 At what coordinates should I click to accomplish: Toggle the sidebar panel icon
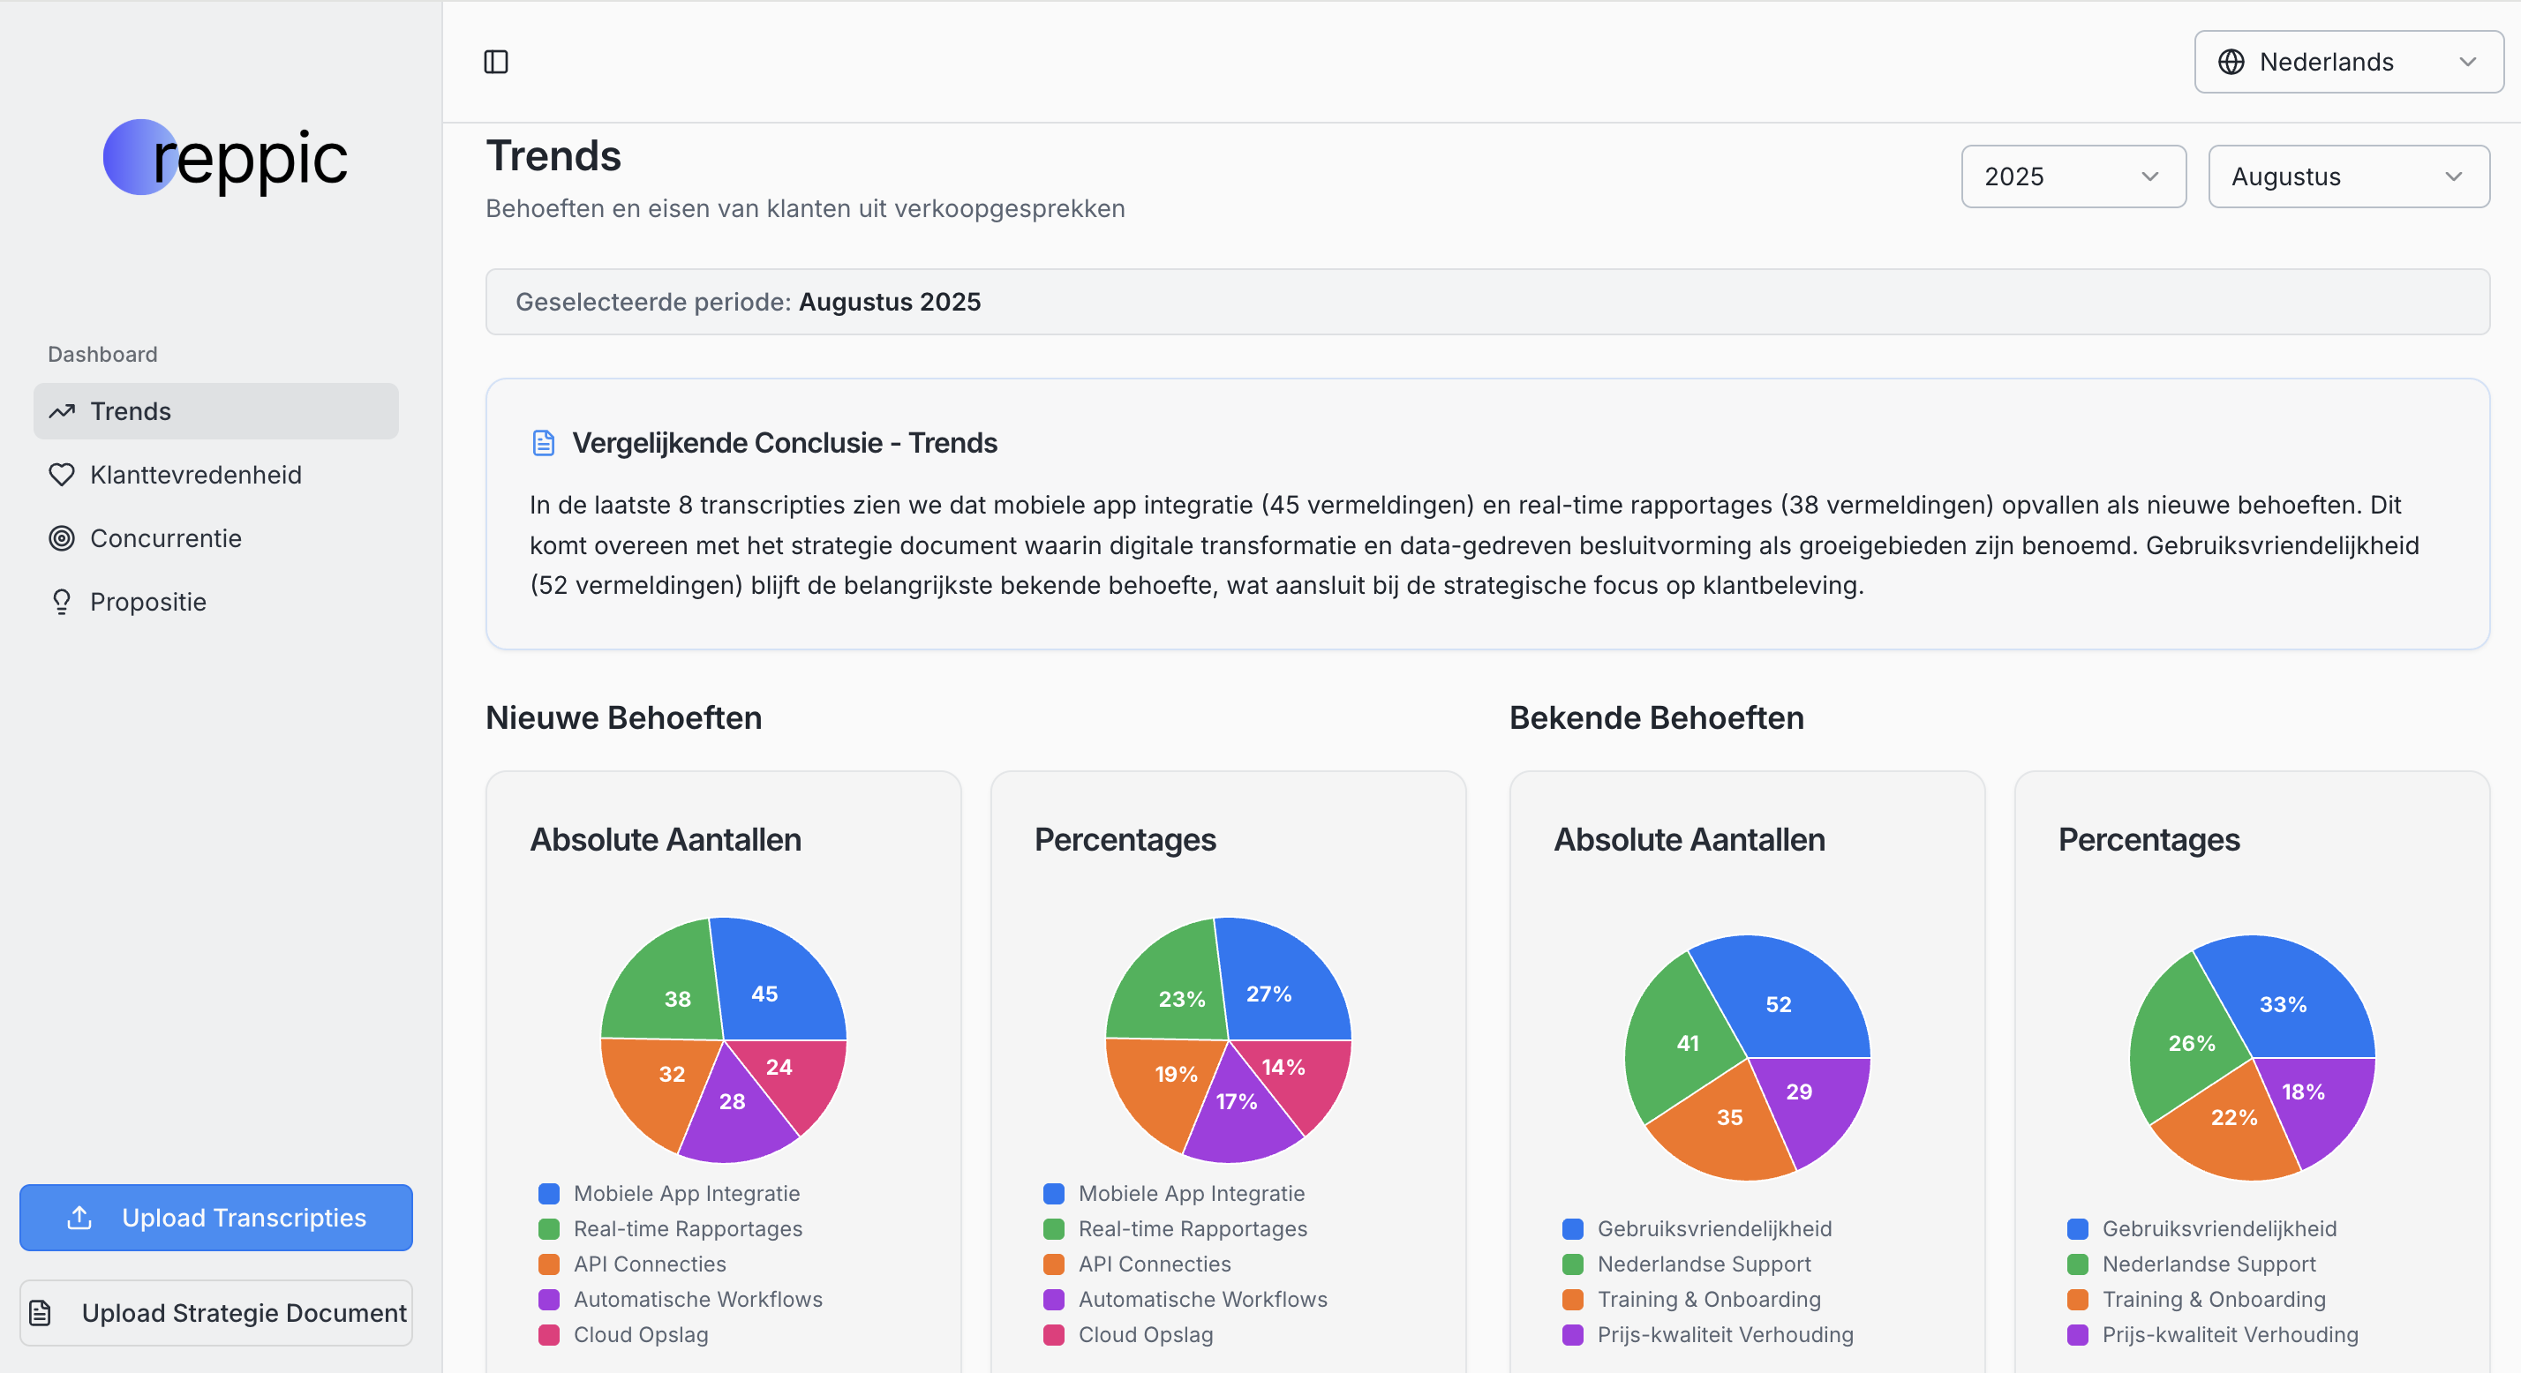point(496,62)
